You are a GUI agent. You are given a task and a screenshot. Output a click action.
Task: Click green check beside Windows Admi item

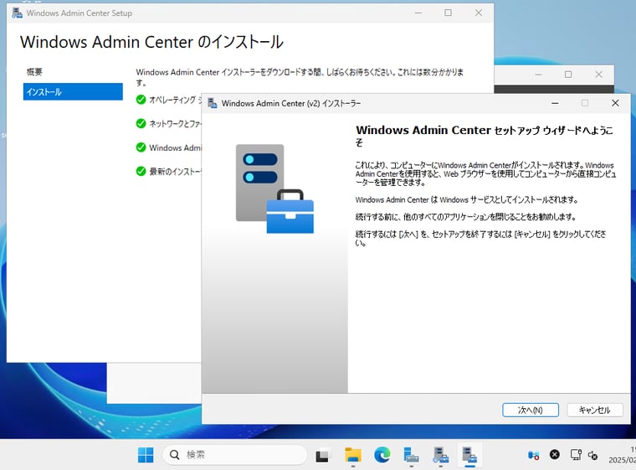pos(141,147)
